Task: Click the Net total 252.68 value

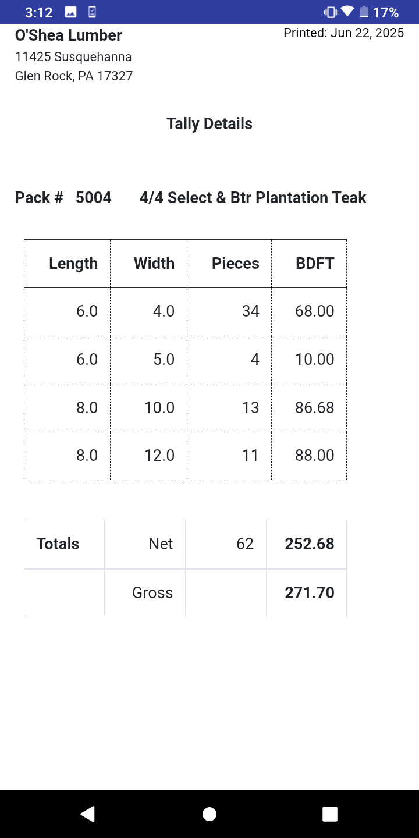Action: 310,544
